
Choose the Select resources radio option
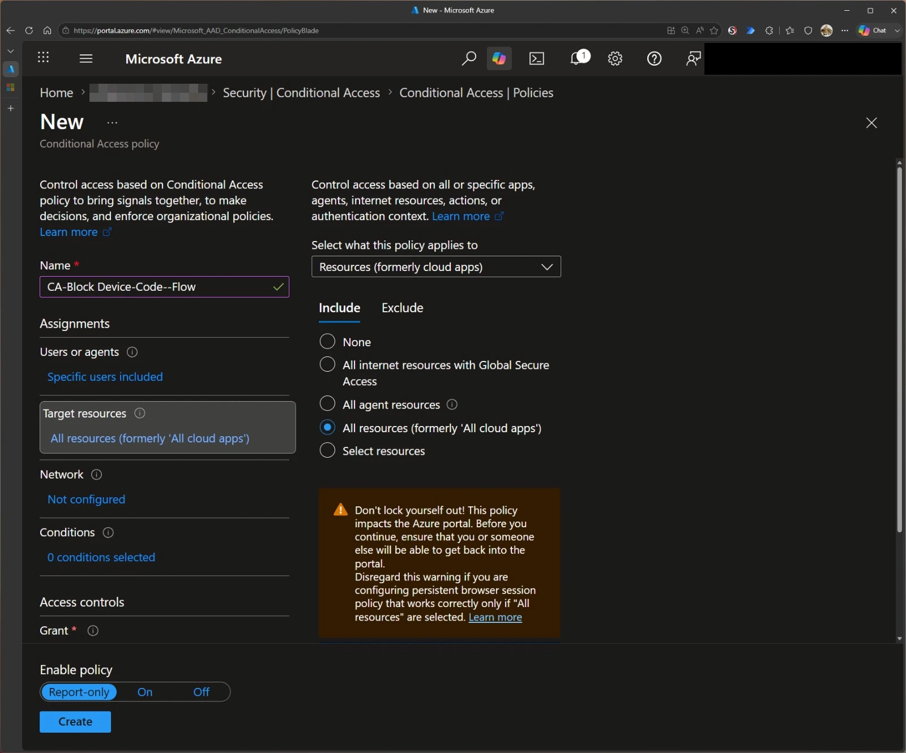[327, 450]
